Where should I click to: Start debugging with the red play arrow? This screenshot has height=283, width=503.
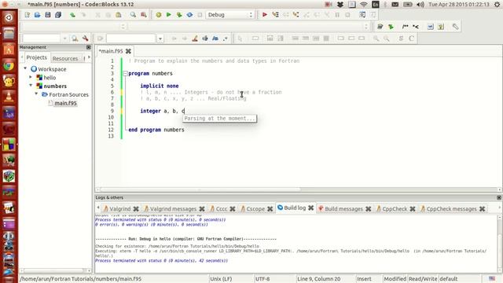pyautogui.click(x=265, y=15)
